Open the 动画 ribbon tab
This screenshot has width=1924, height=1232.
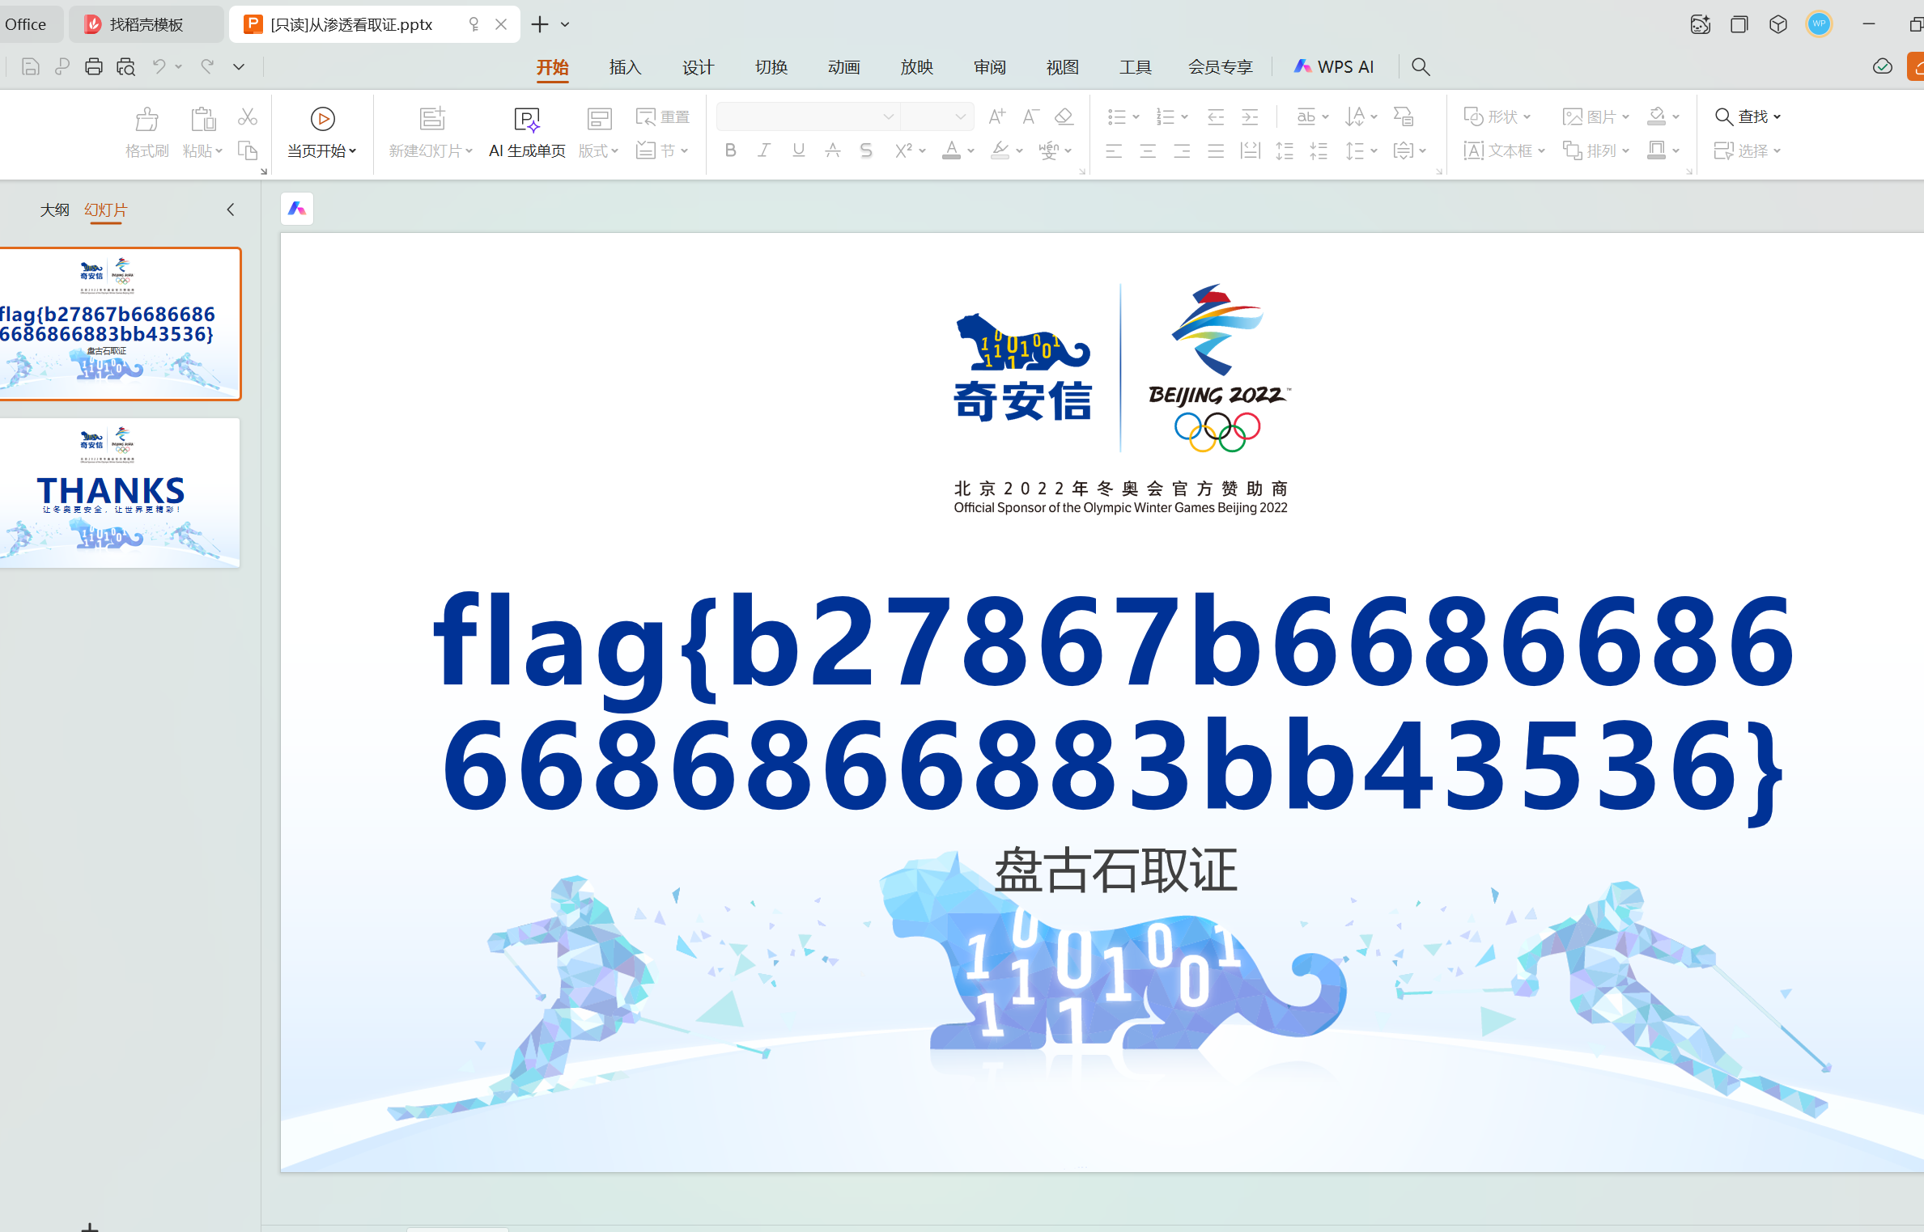point(844,67)
